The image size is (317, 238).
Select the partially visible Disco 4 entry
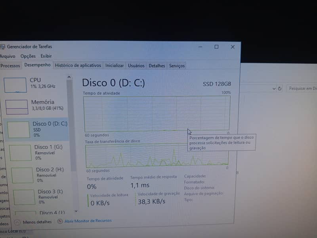40,213
